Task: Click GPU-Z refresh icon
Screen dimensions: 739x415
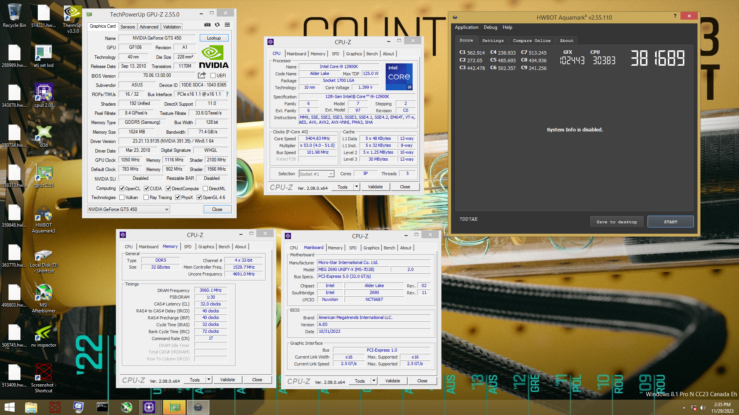Action: [217, 25]
